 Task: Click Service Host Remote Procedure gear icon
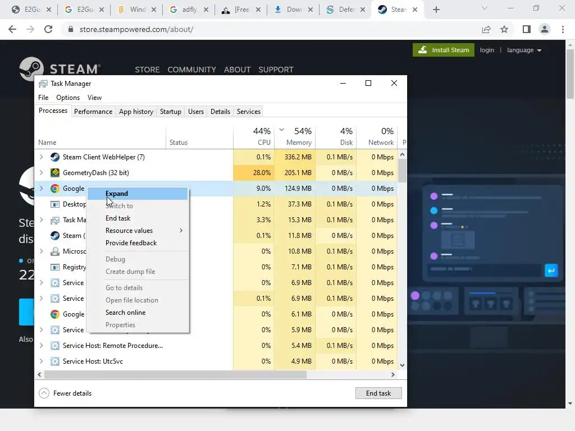55,346
